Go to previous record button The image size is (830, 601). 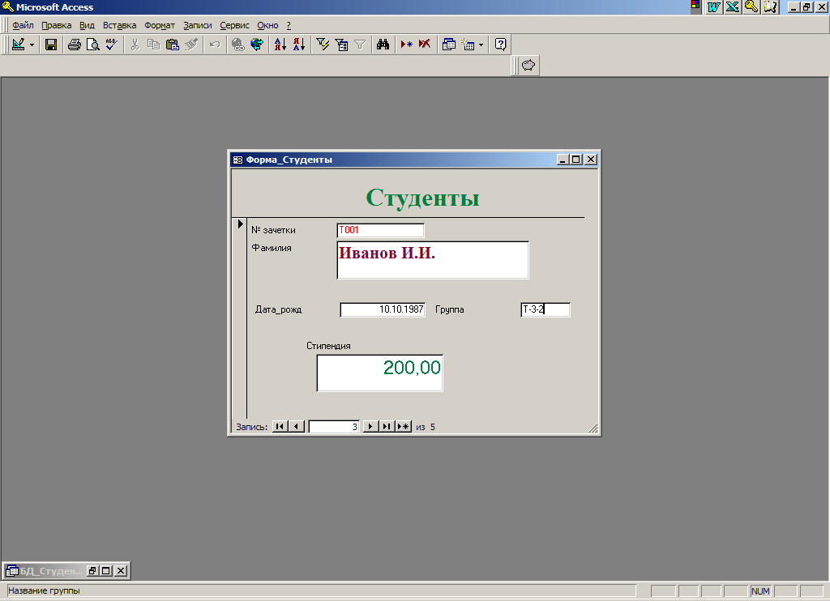[x=297, y=426]
